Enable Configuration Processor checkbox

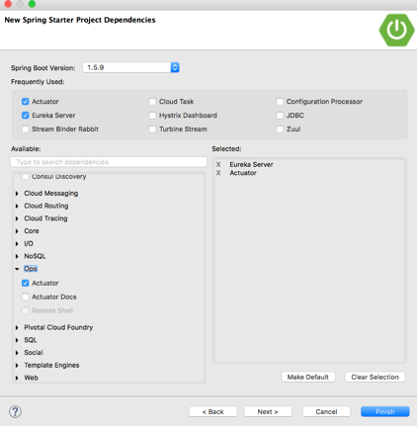[x=280, y=102]
